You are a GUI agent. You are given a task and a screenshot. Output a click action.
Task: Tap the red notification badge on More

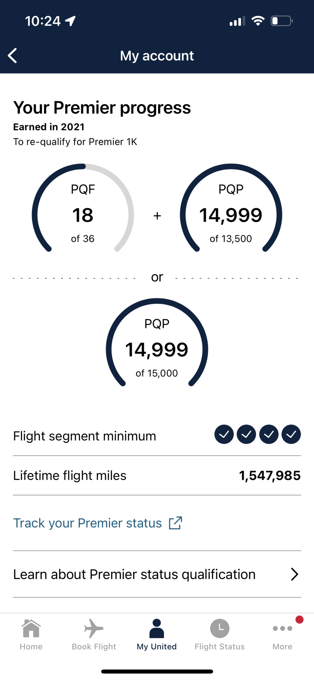click(x=299, y=620)
